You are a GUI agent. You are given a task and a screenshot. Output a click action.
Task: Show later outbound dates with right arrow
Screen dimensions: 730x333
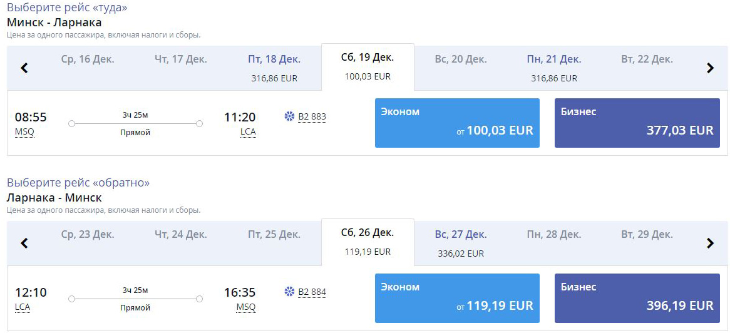(x=710, y=68)
